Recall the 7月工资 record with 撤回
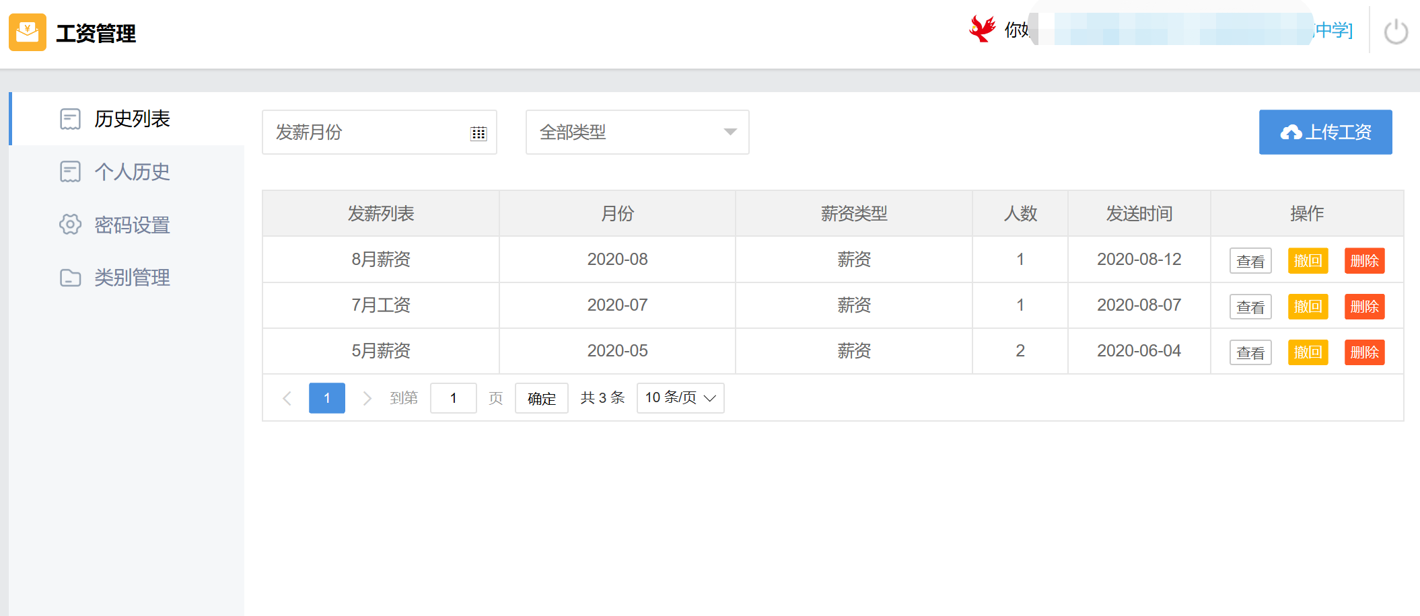The height and width of the screenshot is (616, 1420). [1308, 307]
